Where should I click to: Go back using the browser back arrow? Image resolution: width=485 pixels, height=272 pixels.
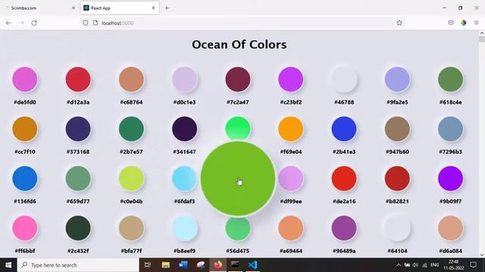(x=8, y=23)
